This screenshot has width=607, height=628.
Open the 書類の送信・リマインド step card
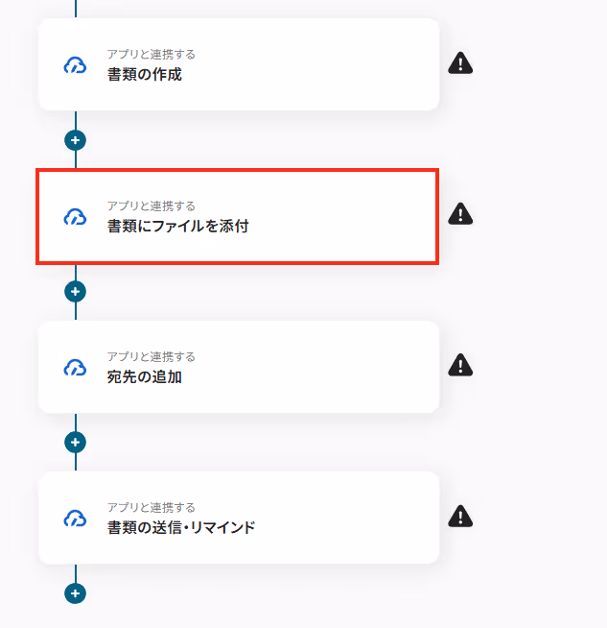(x=239, y=518)
